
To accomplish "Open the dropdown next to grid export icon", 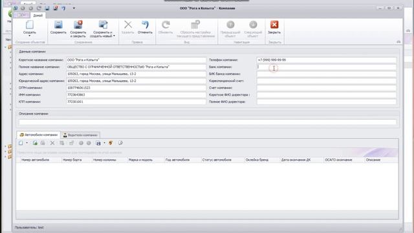I will [104, 143].
